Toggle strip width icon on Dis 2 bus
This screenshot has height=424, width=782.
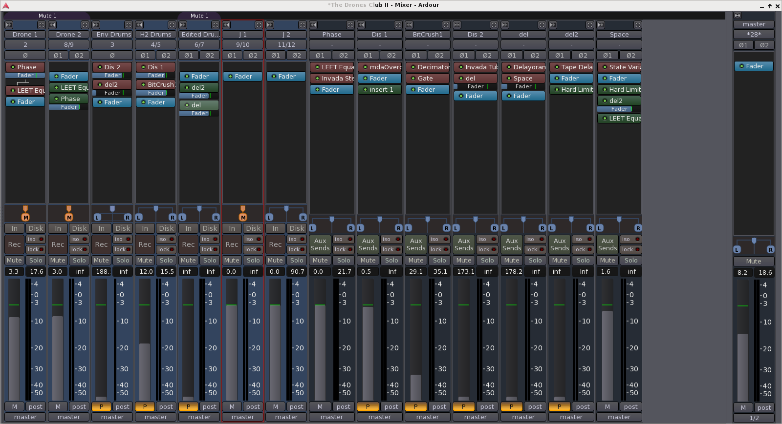click(457, 25)
